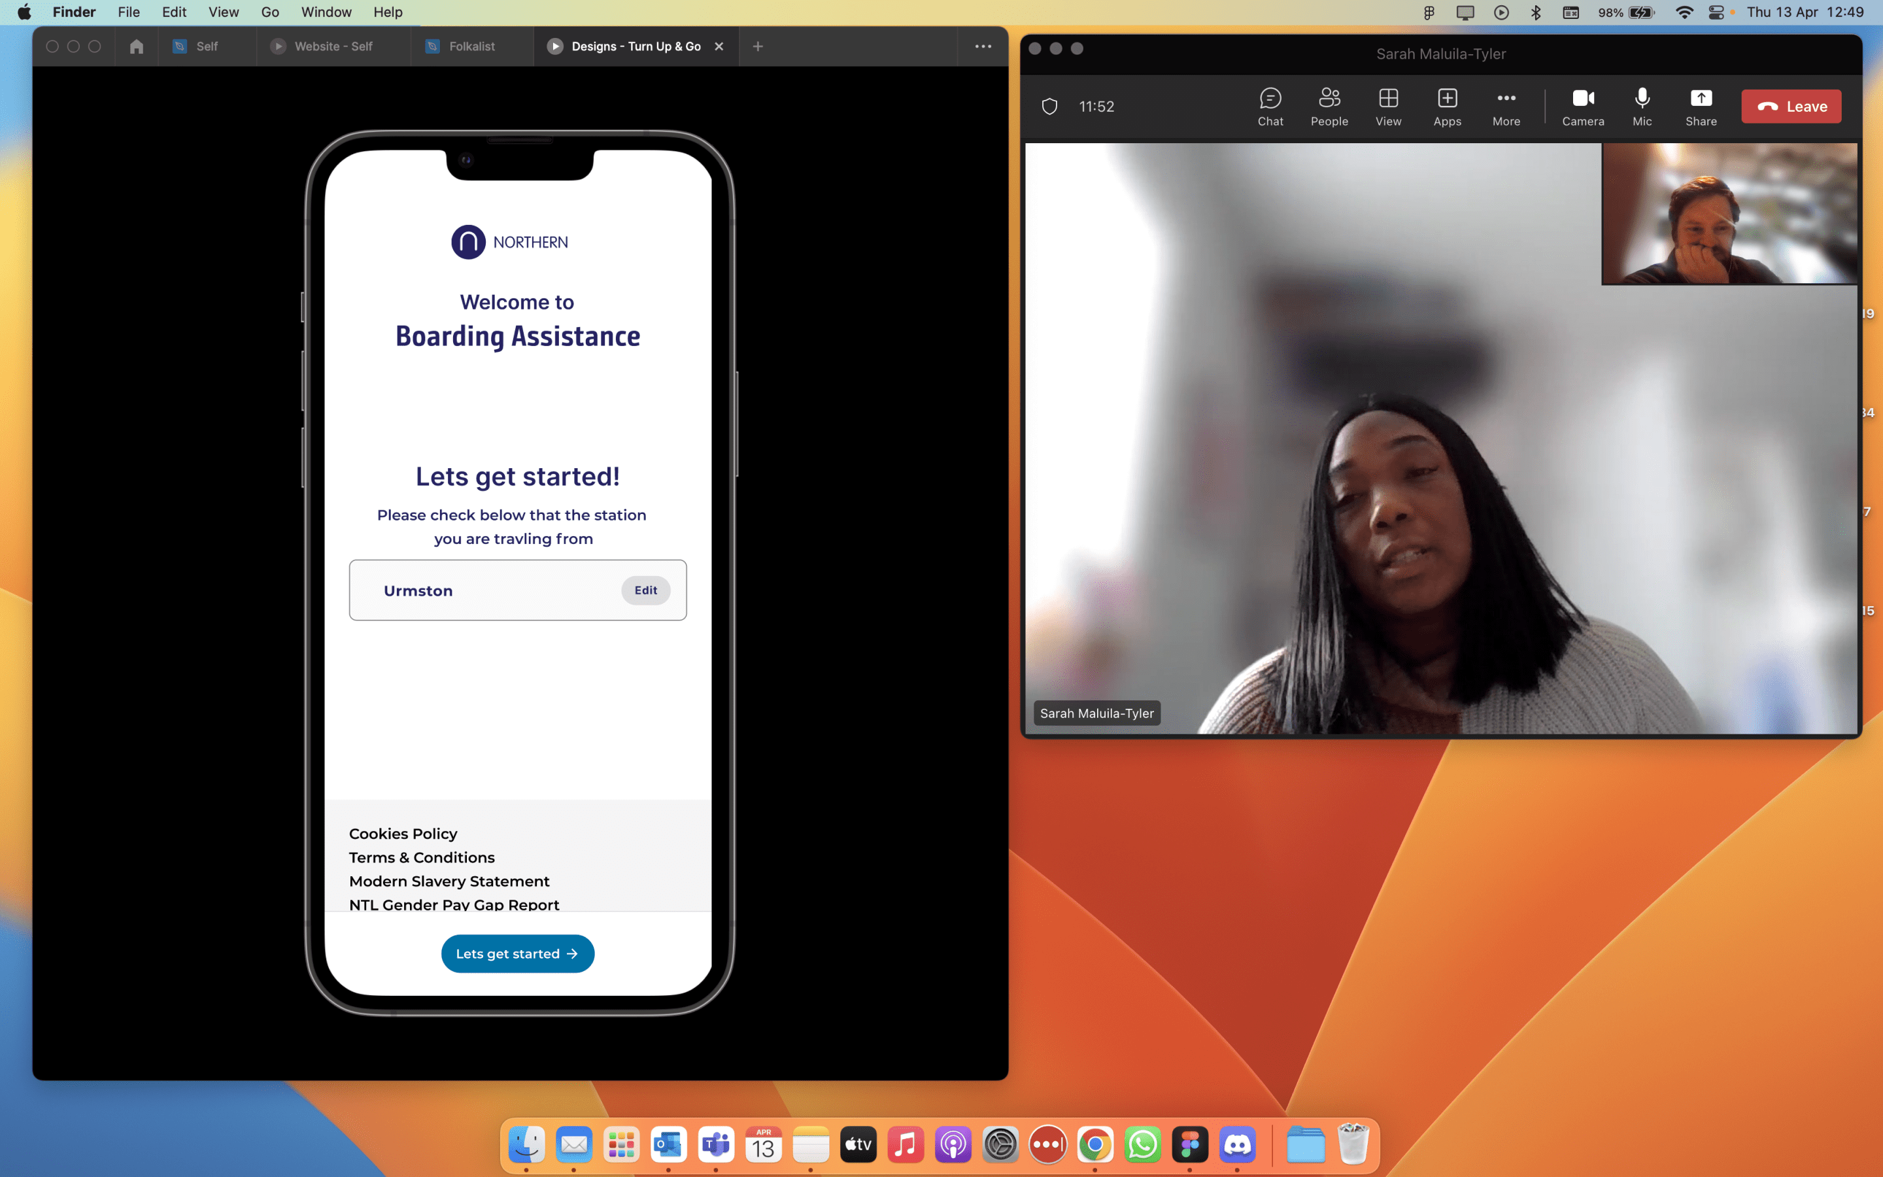Click the Figma icon in the menu bar
Image resolution: width=1883 pixels, height=1177 pixels.
click(x=1429, y=12)
